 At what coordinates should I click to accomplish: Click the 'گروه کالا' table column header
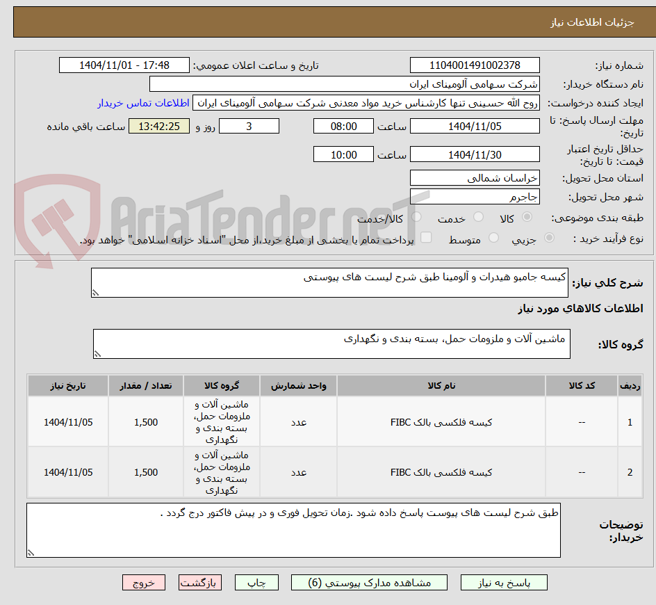tap(221, 386)
